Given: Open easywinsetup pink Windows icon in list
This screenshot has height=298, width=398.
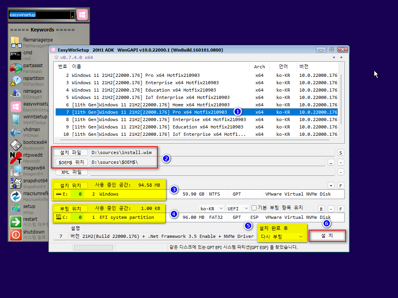Looking at the screenshot, I should coord(16,106).
